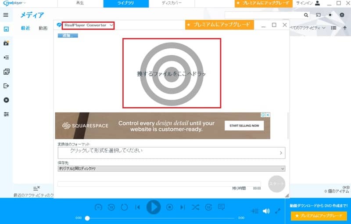The width and height of the screenshot is (351, 224).
Task: Click in the library search field
Action: click(264, 15)
